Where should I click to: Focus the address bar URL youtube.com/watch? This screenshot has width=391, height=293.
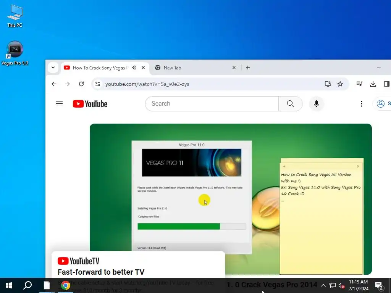[147, 84]
